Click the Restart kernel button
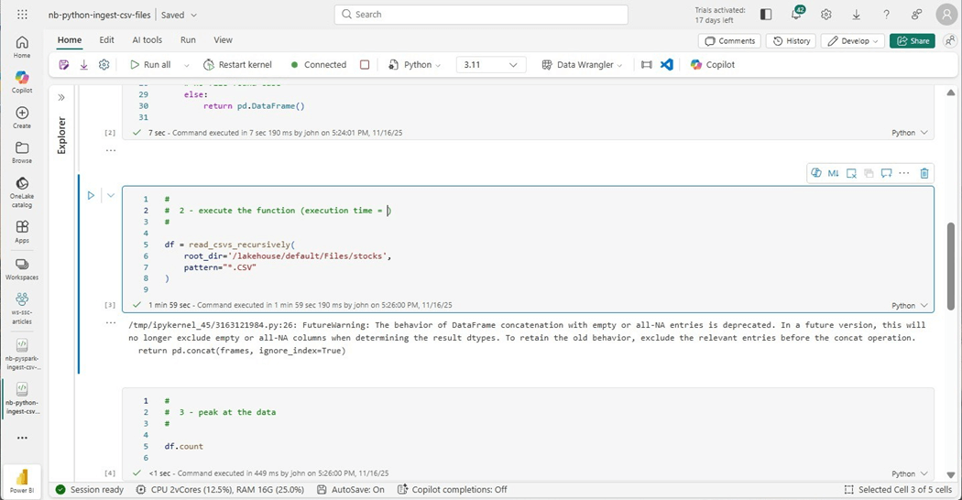962x500 pixels. 237,65
